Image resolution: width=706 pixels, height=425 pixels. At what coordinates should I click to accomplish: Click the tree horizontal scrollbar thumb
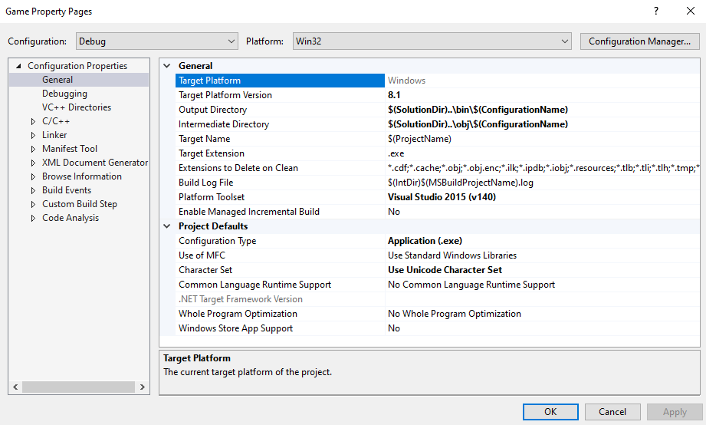[x=78, y=387]
